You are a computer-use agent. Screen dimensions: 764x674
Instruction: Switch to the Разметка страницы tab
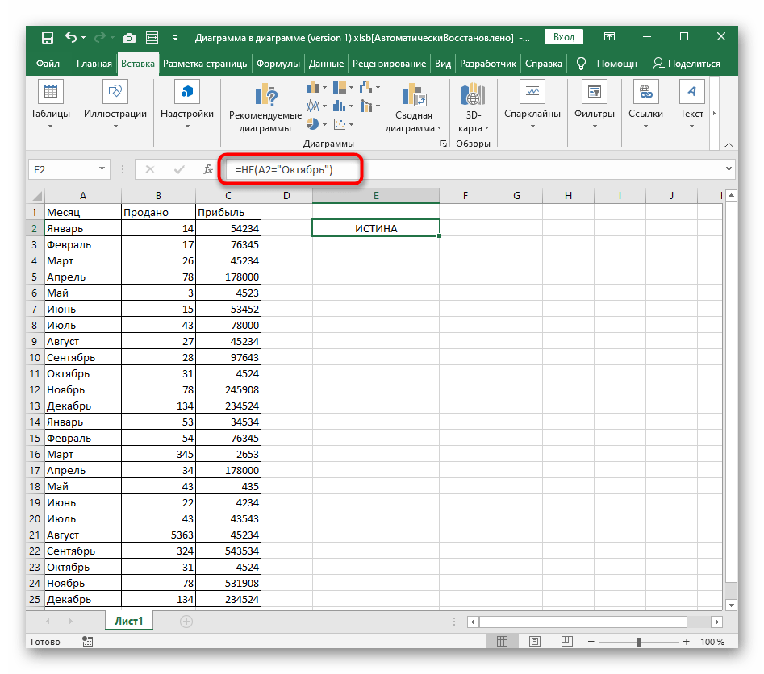[206, 64]
